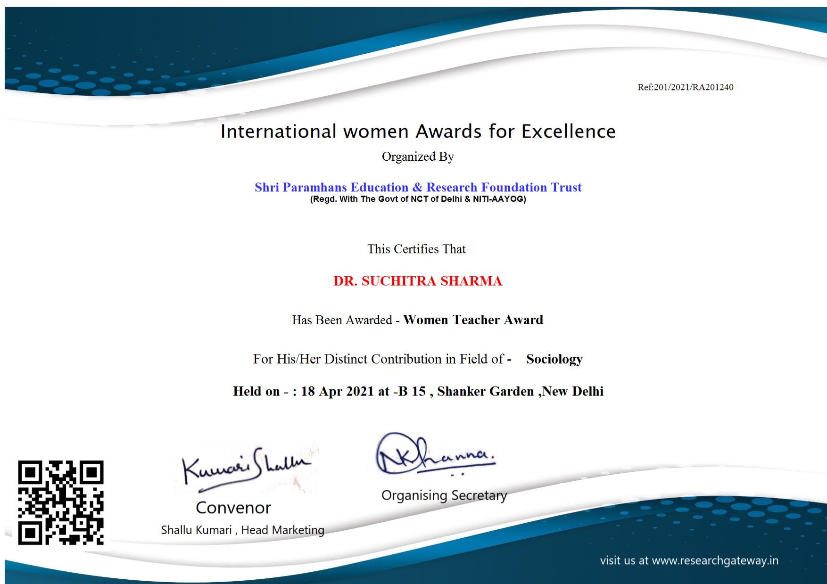Select the field name Sociology

[x=554, y=359]
